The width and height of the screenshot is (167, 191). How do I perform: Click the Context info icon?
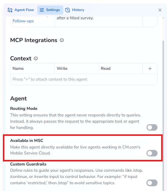click(36, 59)
